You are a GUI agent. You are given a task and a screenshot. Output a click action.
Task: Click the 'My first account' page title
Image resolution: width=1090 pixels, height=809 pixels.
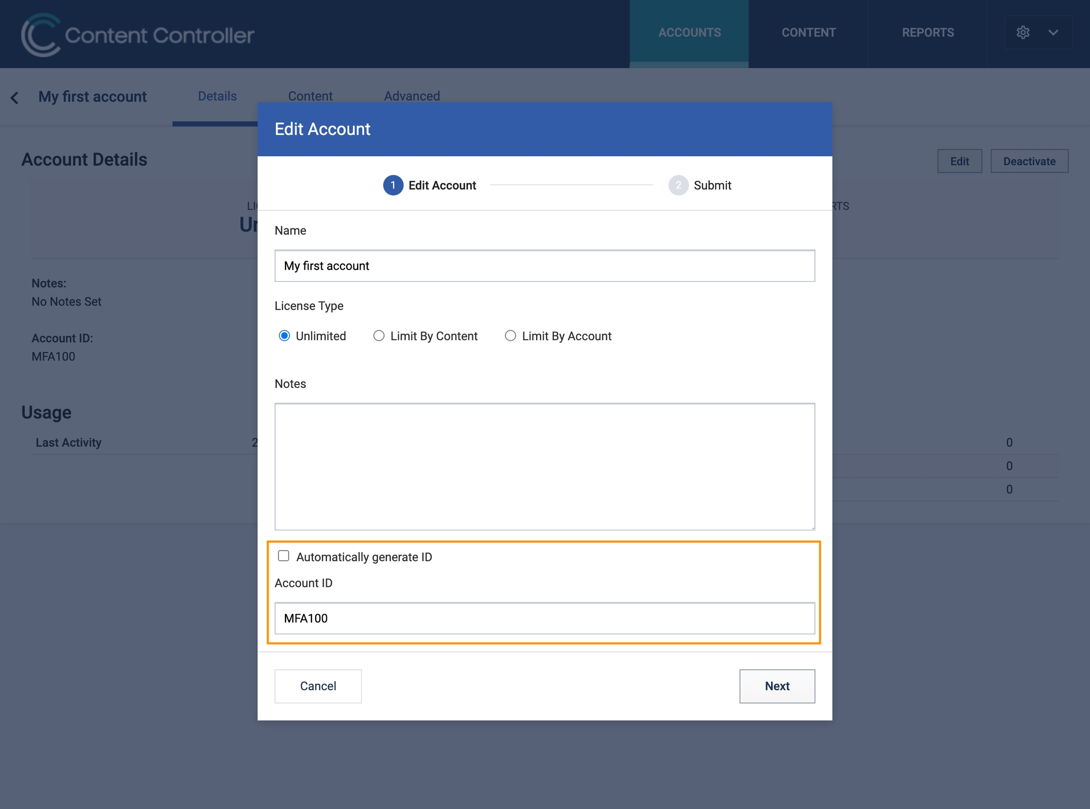pos(93,97)
